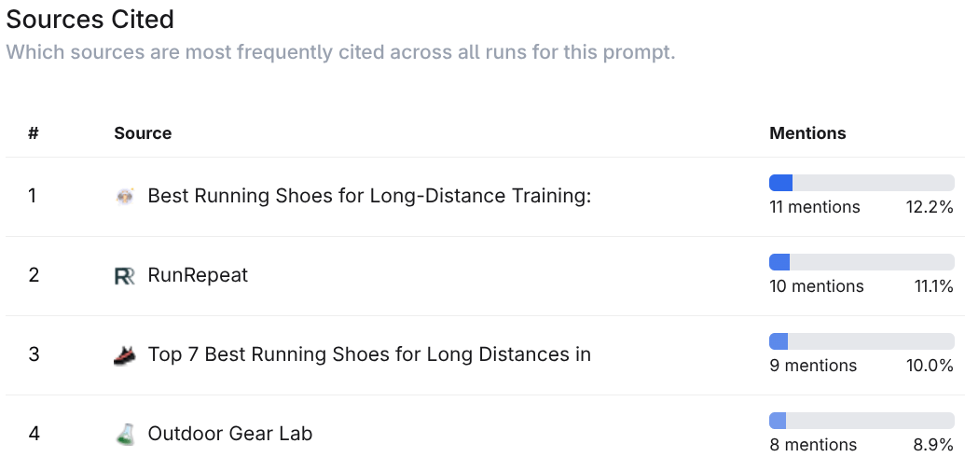Click the 10.0% mentions progress bar
Image resolution: width=965 pixels, height=471 pixels.
862,341
